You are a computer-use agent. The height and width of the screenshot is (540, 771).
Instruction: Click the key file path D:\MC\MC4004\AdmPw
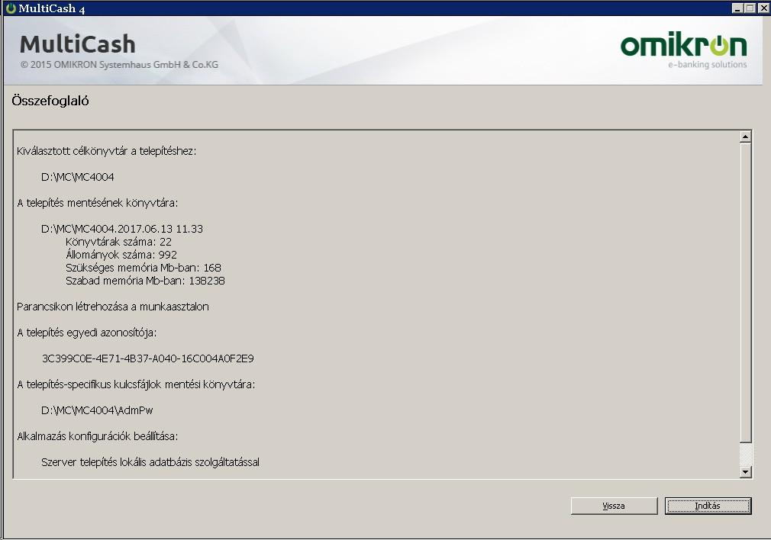point(98,410)
